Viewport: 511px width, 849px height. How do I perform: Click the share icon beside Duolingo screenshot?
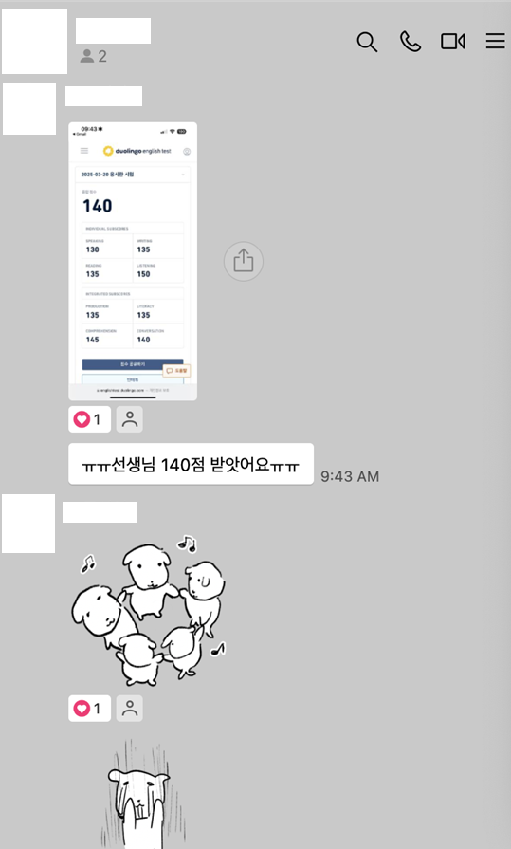click(244, 261)
